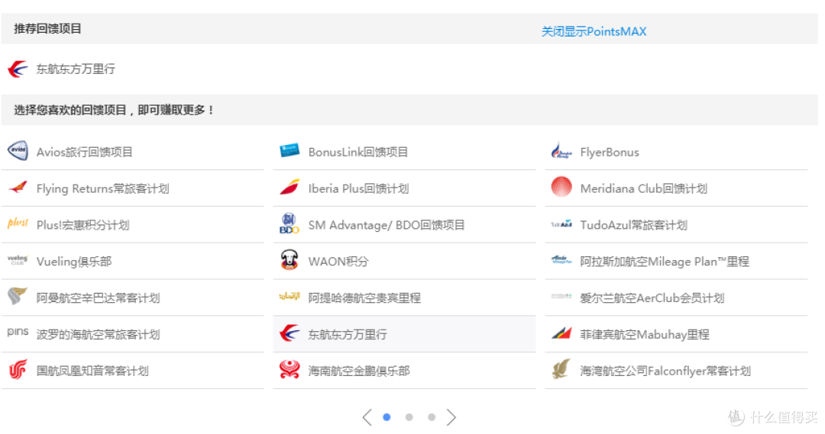Click WAON积分 text
The height and width of the screenshot is (434, 825).
pos(338,261)
